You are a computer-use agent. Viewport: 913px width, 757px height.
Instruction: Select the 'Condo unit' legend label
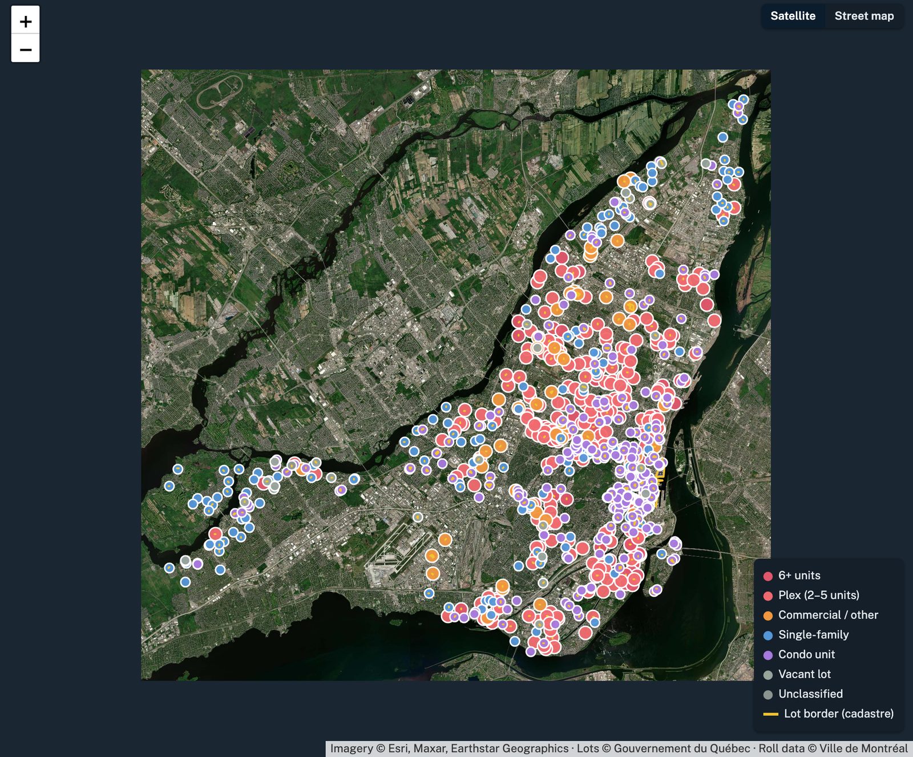(806, 654)
